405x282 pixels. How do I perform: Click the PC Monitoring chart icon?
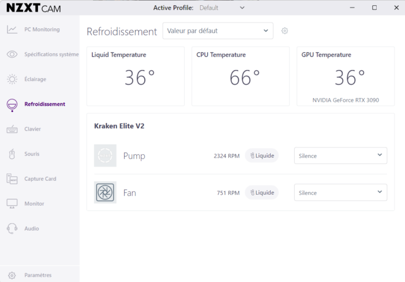point(12,29)
